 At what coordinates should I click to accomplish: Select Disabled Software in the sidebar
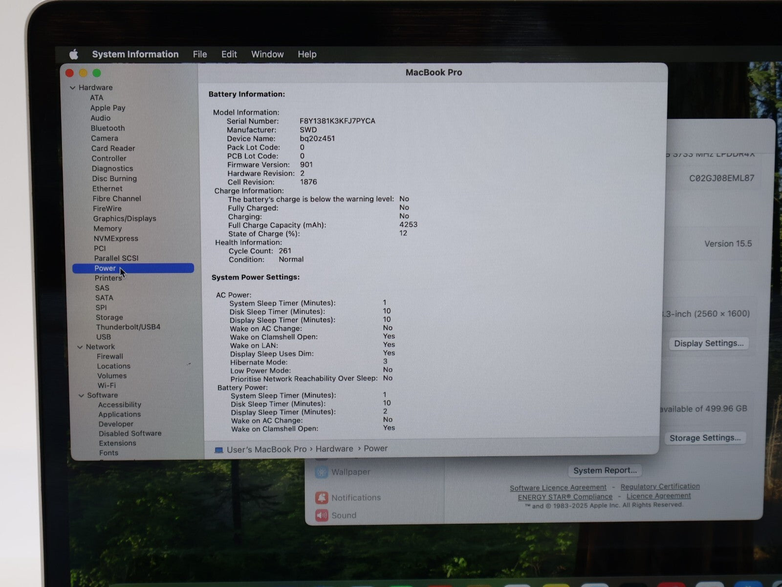tap(130, 433)
